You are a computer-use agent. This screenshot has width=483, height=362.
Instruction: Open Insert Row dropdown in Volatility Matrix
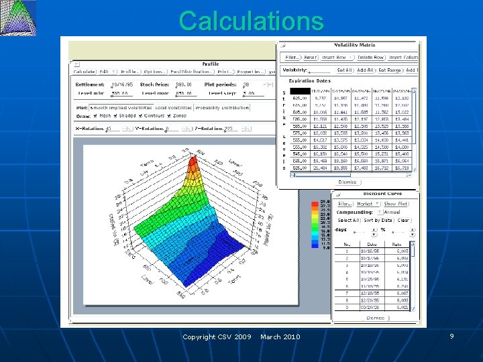click(337, 58)
